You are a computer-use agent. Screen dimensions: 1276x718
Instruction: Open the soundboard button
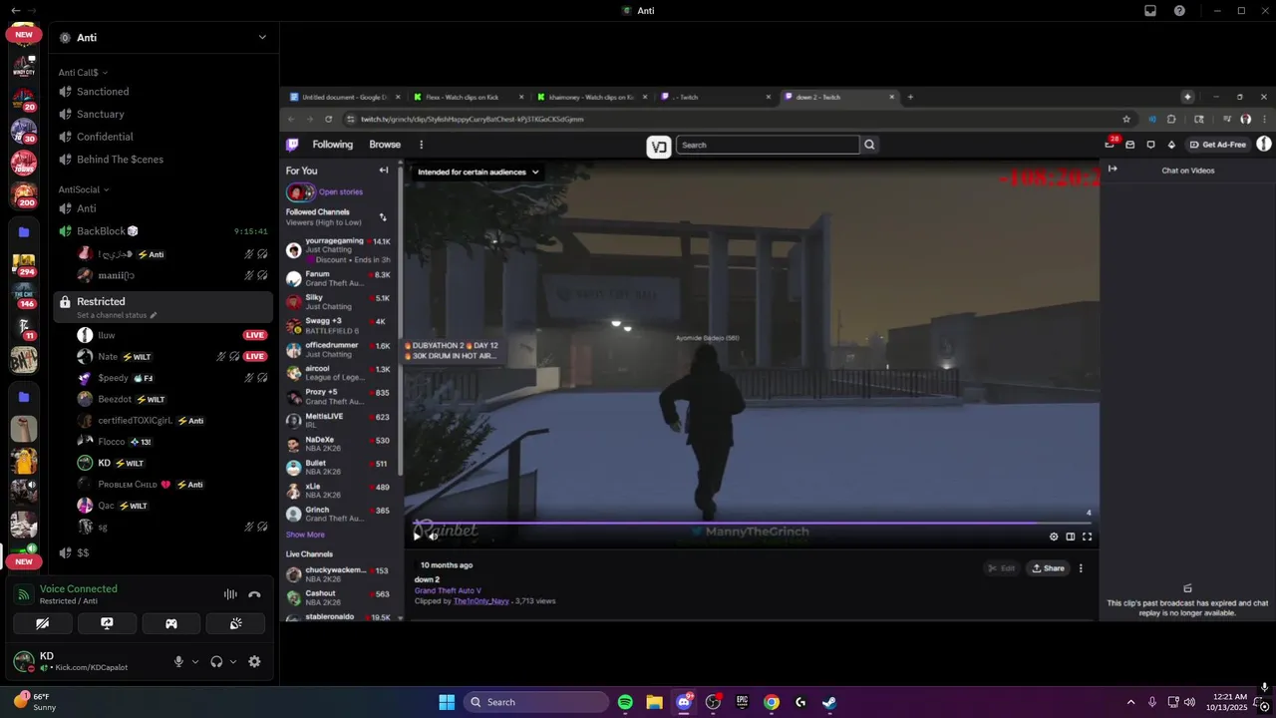[235, 623]
